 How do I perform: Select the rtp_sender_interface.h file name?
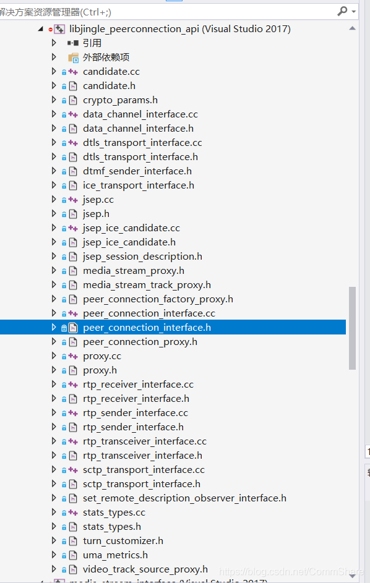tap(133, 427)
